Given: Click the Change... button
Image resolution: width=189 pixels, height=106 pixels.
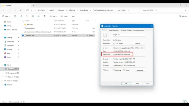Looking at the screenshot, I should click(138, 43).
